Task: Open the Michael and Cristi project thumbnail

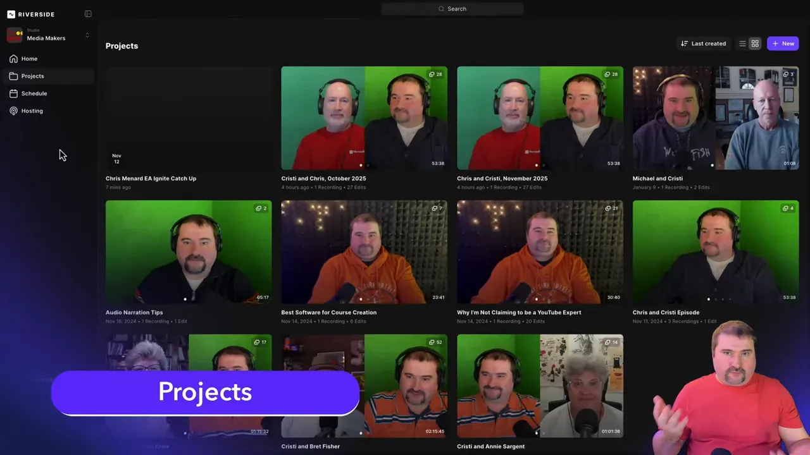Action: 716,118
